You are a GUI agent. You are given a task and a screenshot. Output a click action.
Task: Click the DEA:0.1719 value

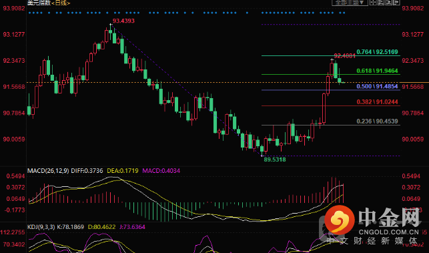pos(123,171)
